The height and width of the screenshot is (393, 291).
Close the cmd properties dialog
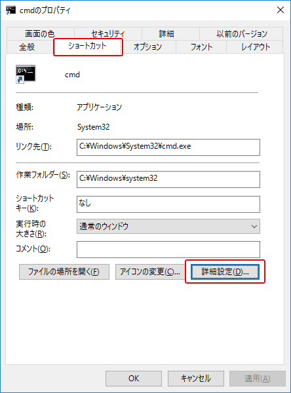point(281,10)
